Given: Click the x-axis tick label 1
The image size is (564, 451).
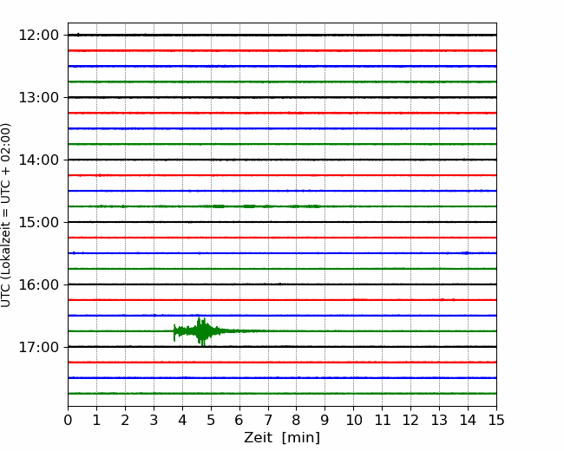Looking at the screenshot, I should [96, 420].
